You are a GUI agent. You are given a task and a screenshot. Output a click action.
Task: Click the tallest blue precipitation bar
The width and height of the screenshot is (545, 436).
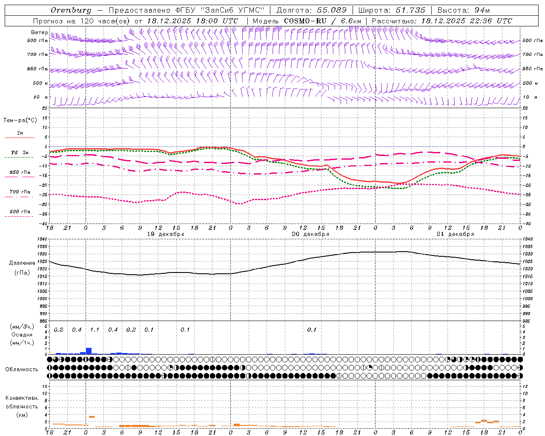[x=89, y=351]
